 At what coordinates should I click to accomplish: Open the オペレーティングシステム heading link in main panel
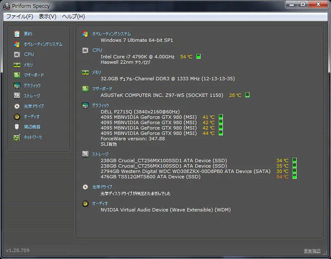[111, 34]
